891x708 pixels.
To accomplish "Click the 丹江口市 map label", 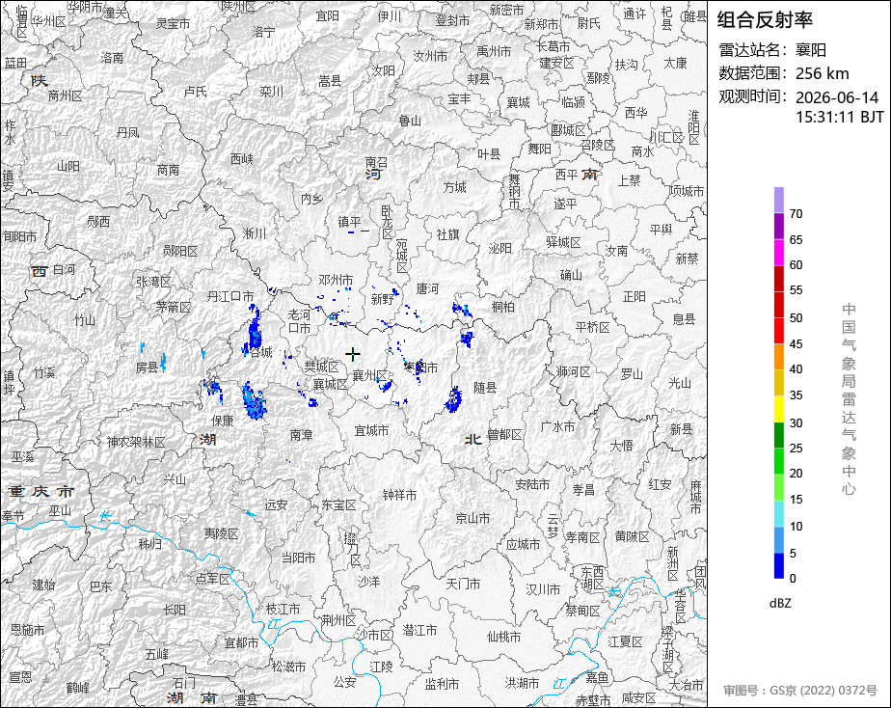I will click(x=230, y=296).
